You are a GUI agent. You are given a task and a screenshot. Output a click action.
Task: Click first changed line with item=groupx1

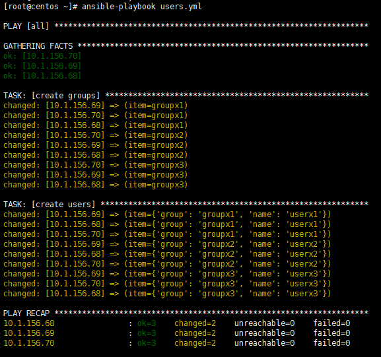point(96,106)
